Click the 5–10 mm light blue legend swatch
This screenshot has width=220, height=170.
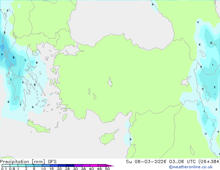pyautogui.click(x=38, y=165)
